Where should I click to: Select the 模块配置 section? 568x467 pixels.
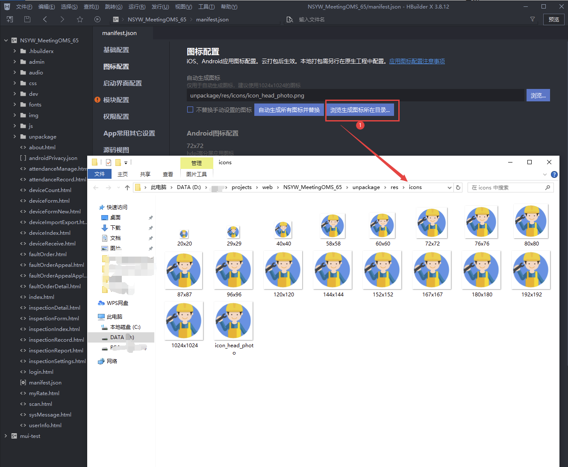tap(116, 100)
